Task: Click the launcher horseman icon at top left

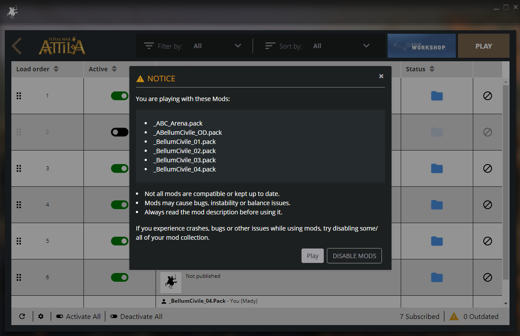Action: (x=12, y=12)
